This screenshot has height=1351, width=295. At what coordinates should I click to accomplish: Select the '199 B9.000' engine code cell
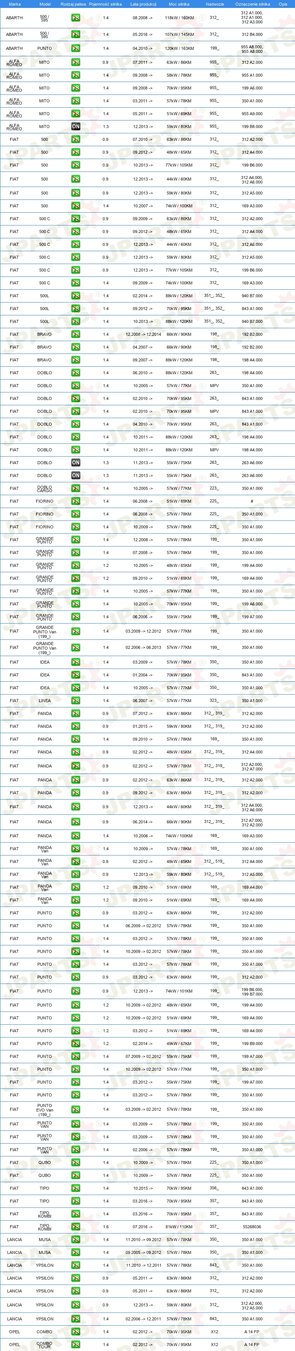252,1044
